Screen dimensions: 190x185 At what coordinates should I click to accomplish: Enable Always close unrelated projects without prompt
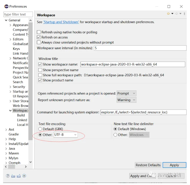coord(39,42)
